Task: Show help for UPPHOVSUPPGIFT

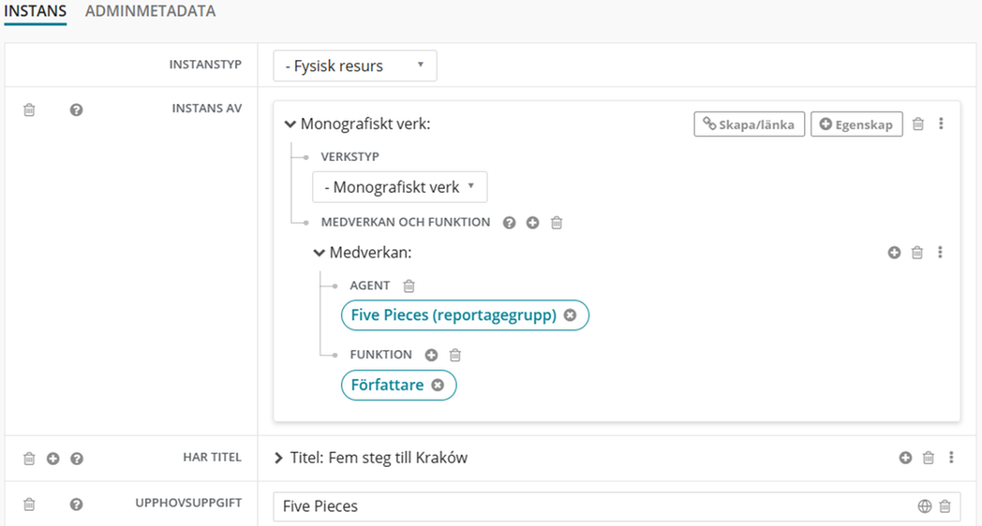Action: [77, 504]
